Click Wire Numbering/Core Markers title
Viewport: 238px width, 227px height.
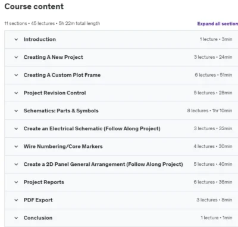[x=63, y=146]
